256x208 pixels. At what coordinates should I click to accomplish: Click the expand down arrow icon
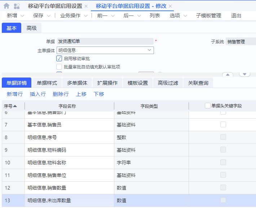pos(244,74)
